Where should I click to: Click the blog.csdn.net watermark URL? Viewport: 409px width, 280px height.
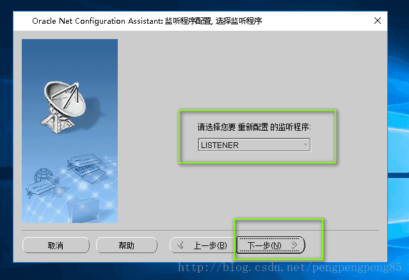tap(290, 267)
